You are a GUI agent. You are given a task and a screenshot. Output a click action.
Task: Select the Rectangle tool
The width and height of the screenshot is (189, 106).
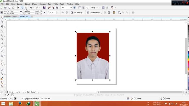2,43
